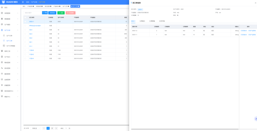Check the select-all checkbox in table header
Viewport: 257px width, 131px height.
coord(26,17)
